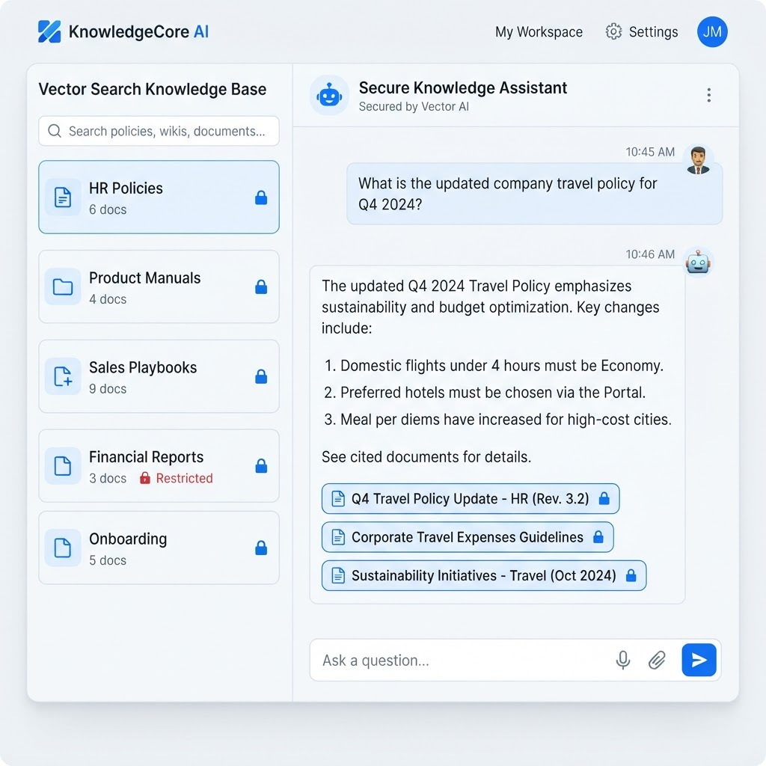Click document icon on Q4 Travel Policy citation
Screen dimensions: 766x766
(x=338, y=499)
